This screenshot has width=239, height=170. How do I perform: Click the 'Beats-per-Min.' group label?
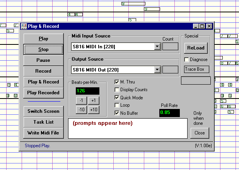pos(85,82)
